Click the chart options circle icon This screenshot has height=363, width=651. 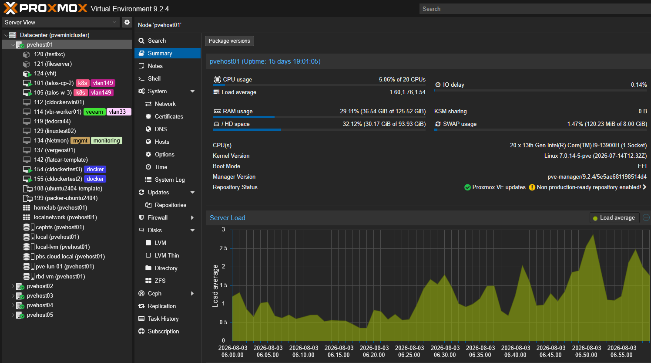pyautogui.click(x=646, y=217)
